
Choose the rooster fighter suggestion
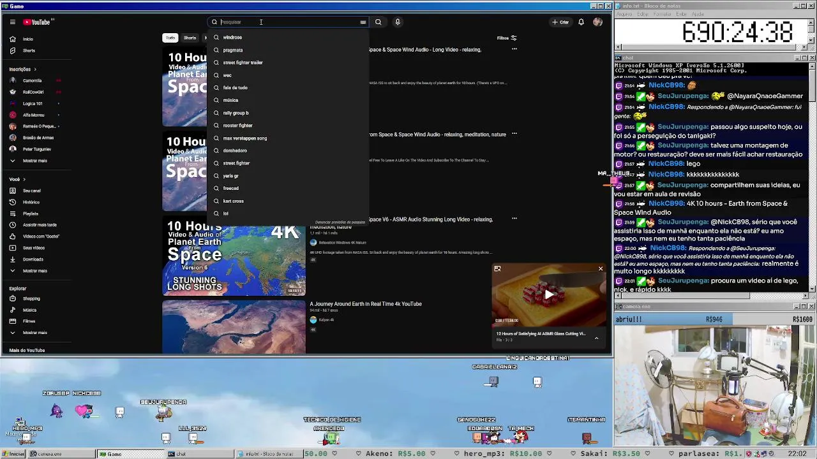288,126
